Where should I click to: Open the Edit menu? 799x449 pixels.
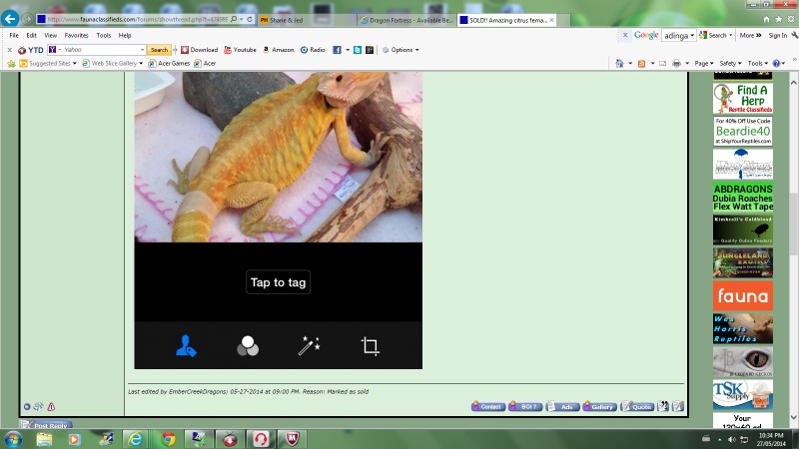32,36
